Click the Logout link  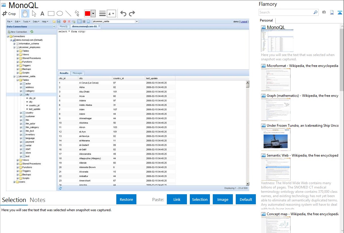(244, 22)
